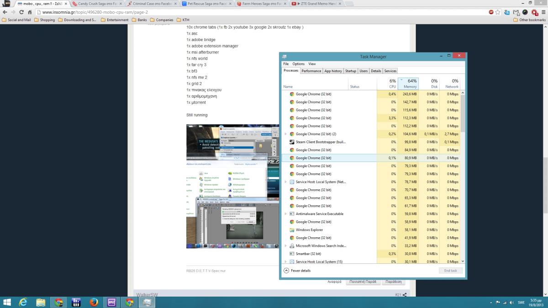548x308 pixels.
Task: Click the volume icon in system tray
Action: tap(511, 302)
